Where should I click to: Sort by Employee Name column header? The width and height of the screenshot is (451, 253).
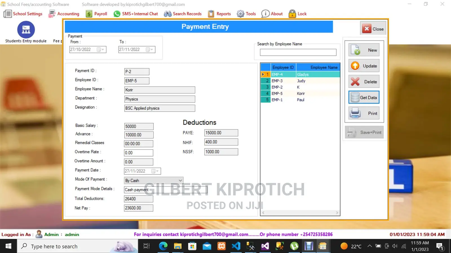318,67
